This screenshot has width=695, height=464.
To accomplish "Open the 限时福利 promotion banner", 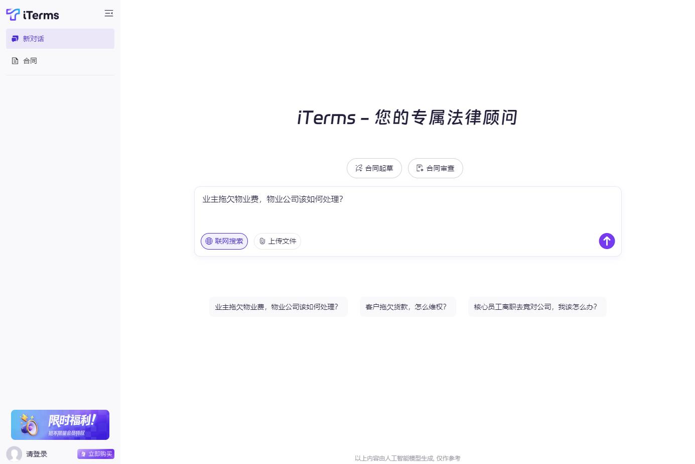I will (x=60, y=424).
